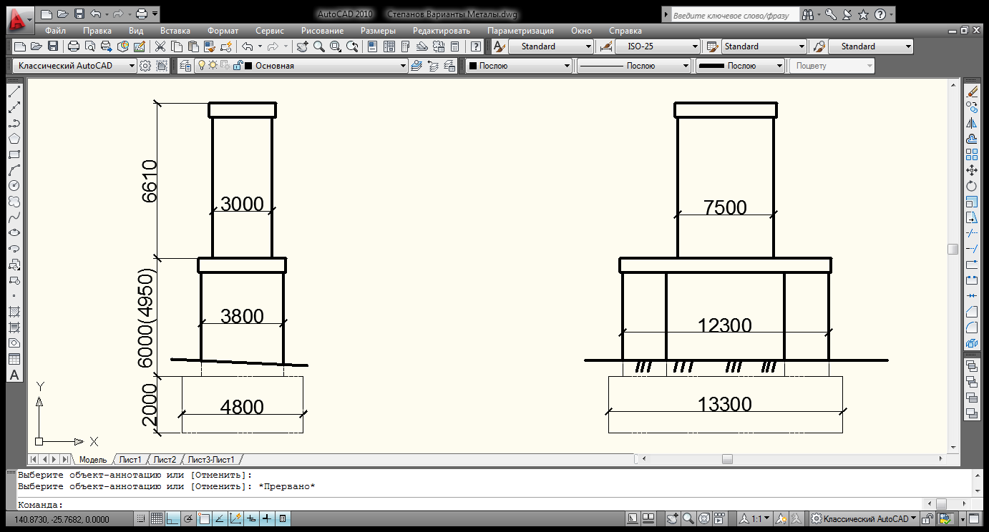Image resolution: width=989 pixels, height=532 pixels.
Task: Open the Layer Properties Manager icon
Action: point(185,66)
